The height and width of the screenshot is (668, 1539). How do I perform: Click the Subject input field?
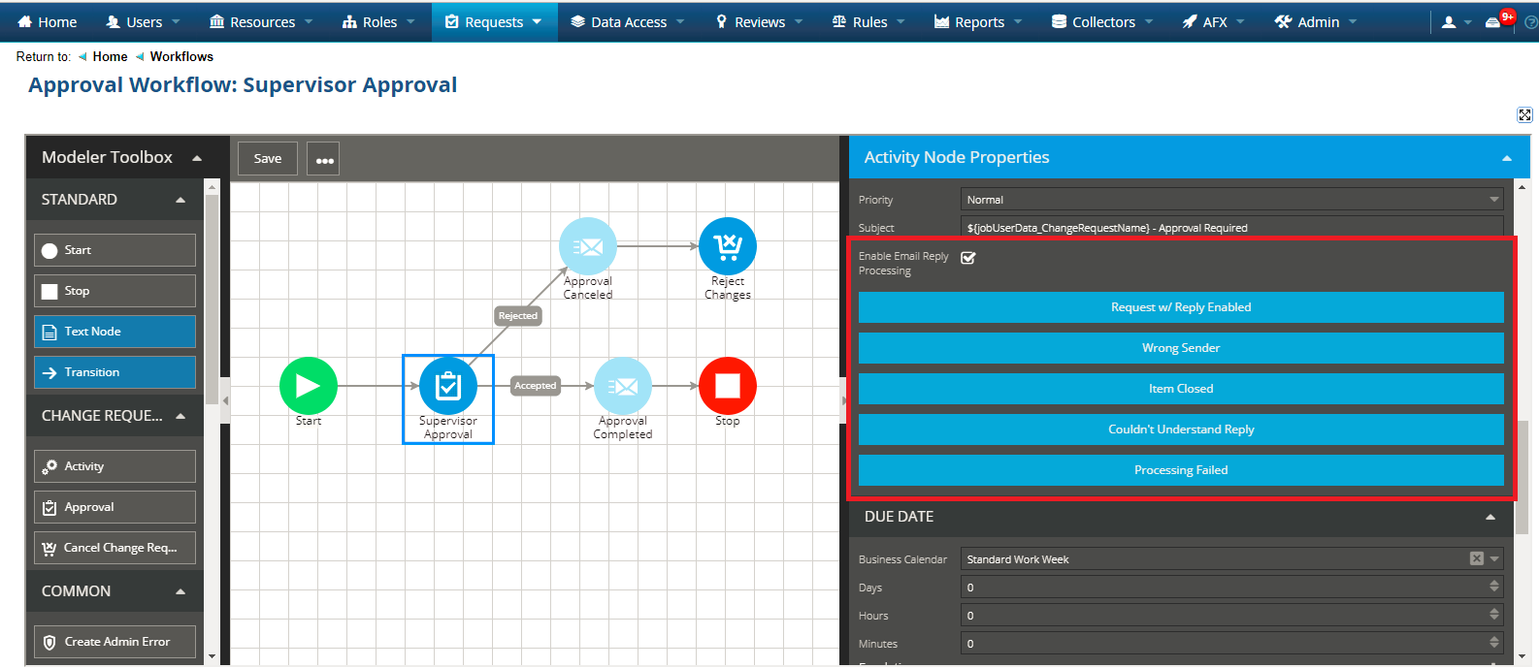click(x=1230, y=228)
